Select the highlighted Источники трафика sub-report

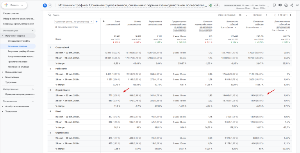[18, 46]
